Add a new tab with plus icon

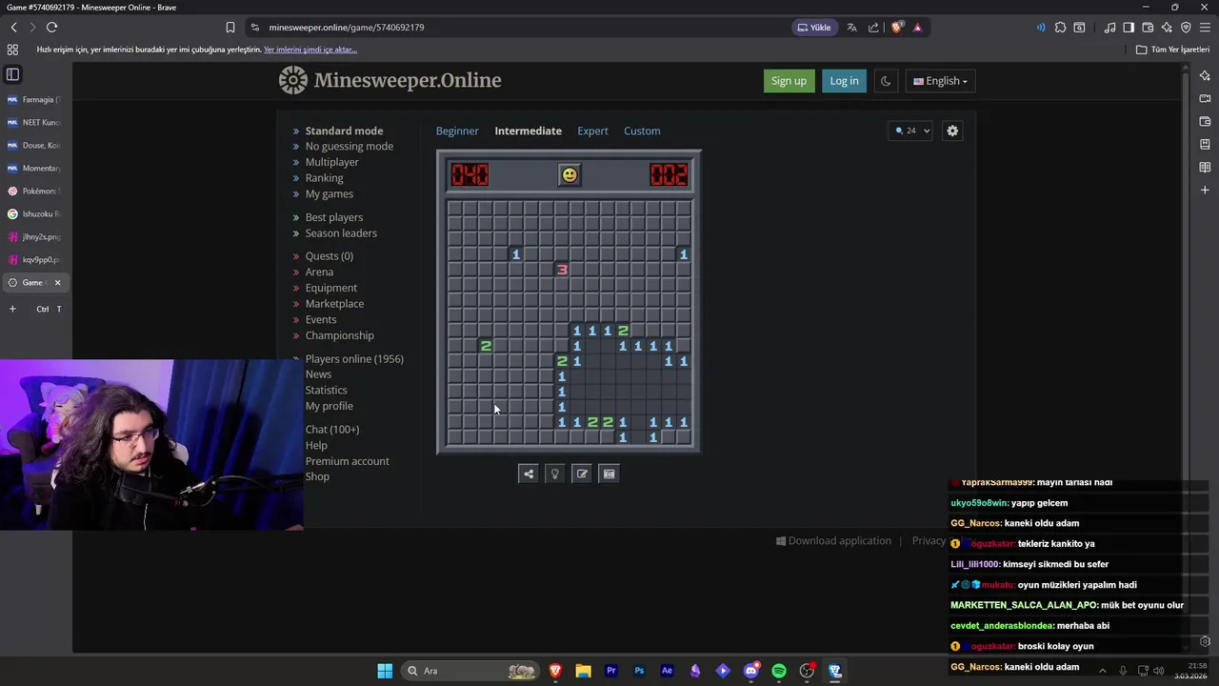(12, 309)
